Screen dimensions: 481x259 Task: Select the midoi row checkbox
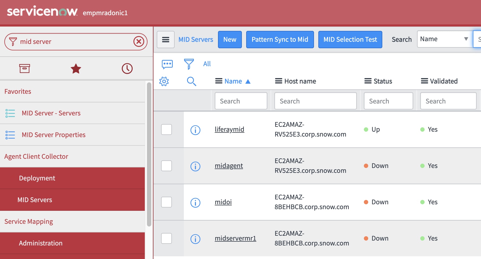click(x=166, y=202)
